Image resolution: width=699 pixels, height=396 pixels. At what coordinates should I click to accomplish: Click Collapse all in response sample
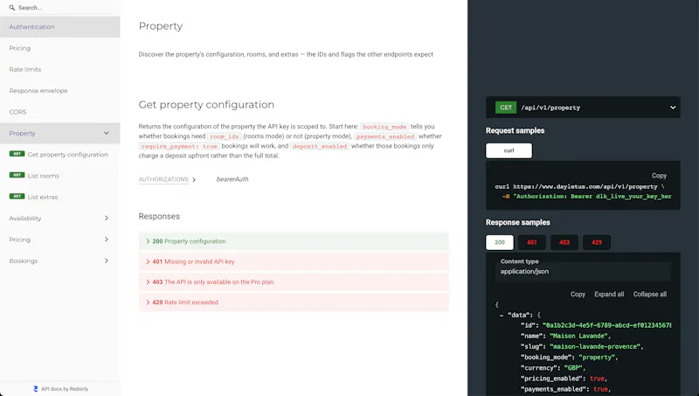[x=650, y=295]
